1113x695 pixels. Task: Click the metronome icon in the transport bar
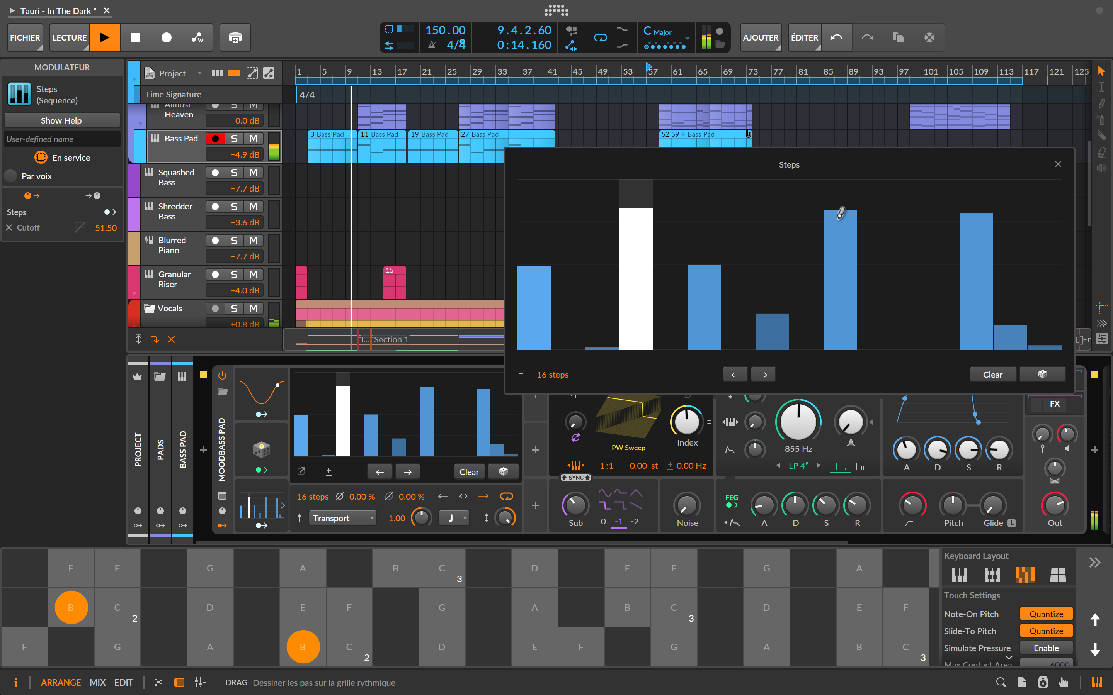click(432, 45)
